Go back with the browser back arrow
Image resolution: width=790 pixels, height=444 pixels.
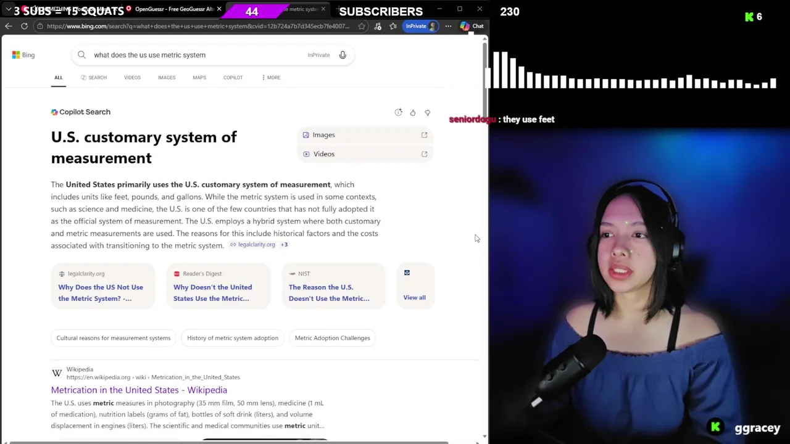8,26
